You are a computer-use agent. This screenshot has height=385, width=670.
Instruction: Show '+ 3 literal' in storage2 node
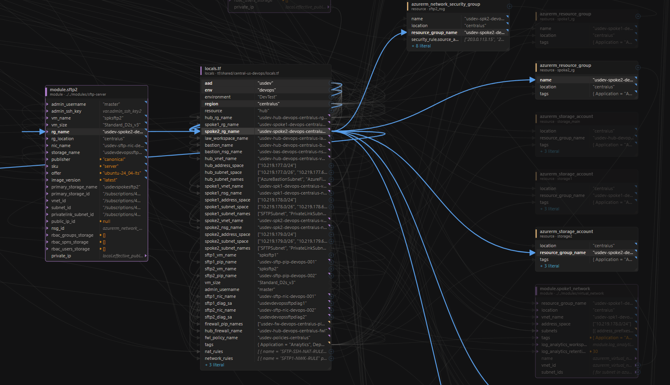549,266
